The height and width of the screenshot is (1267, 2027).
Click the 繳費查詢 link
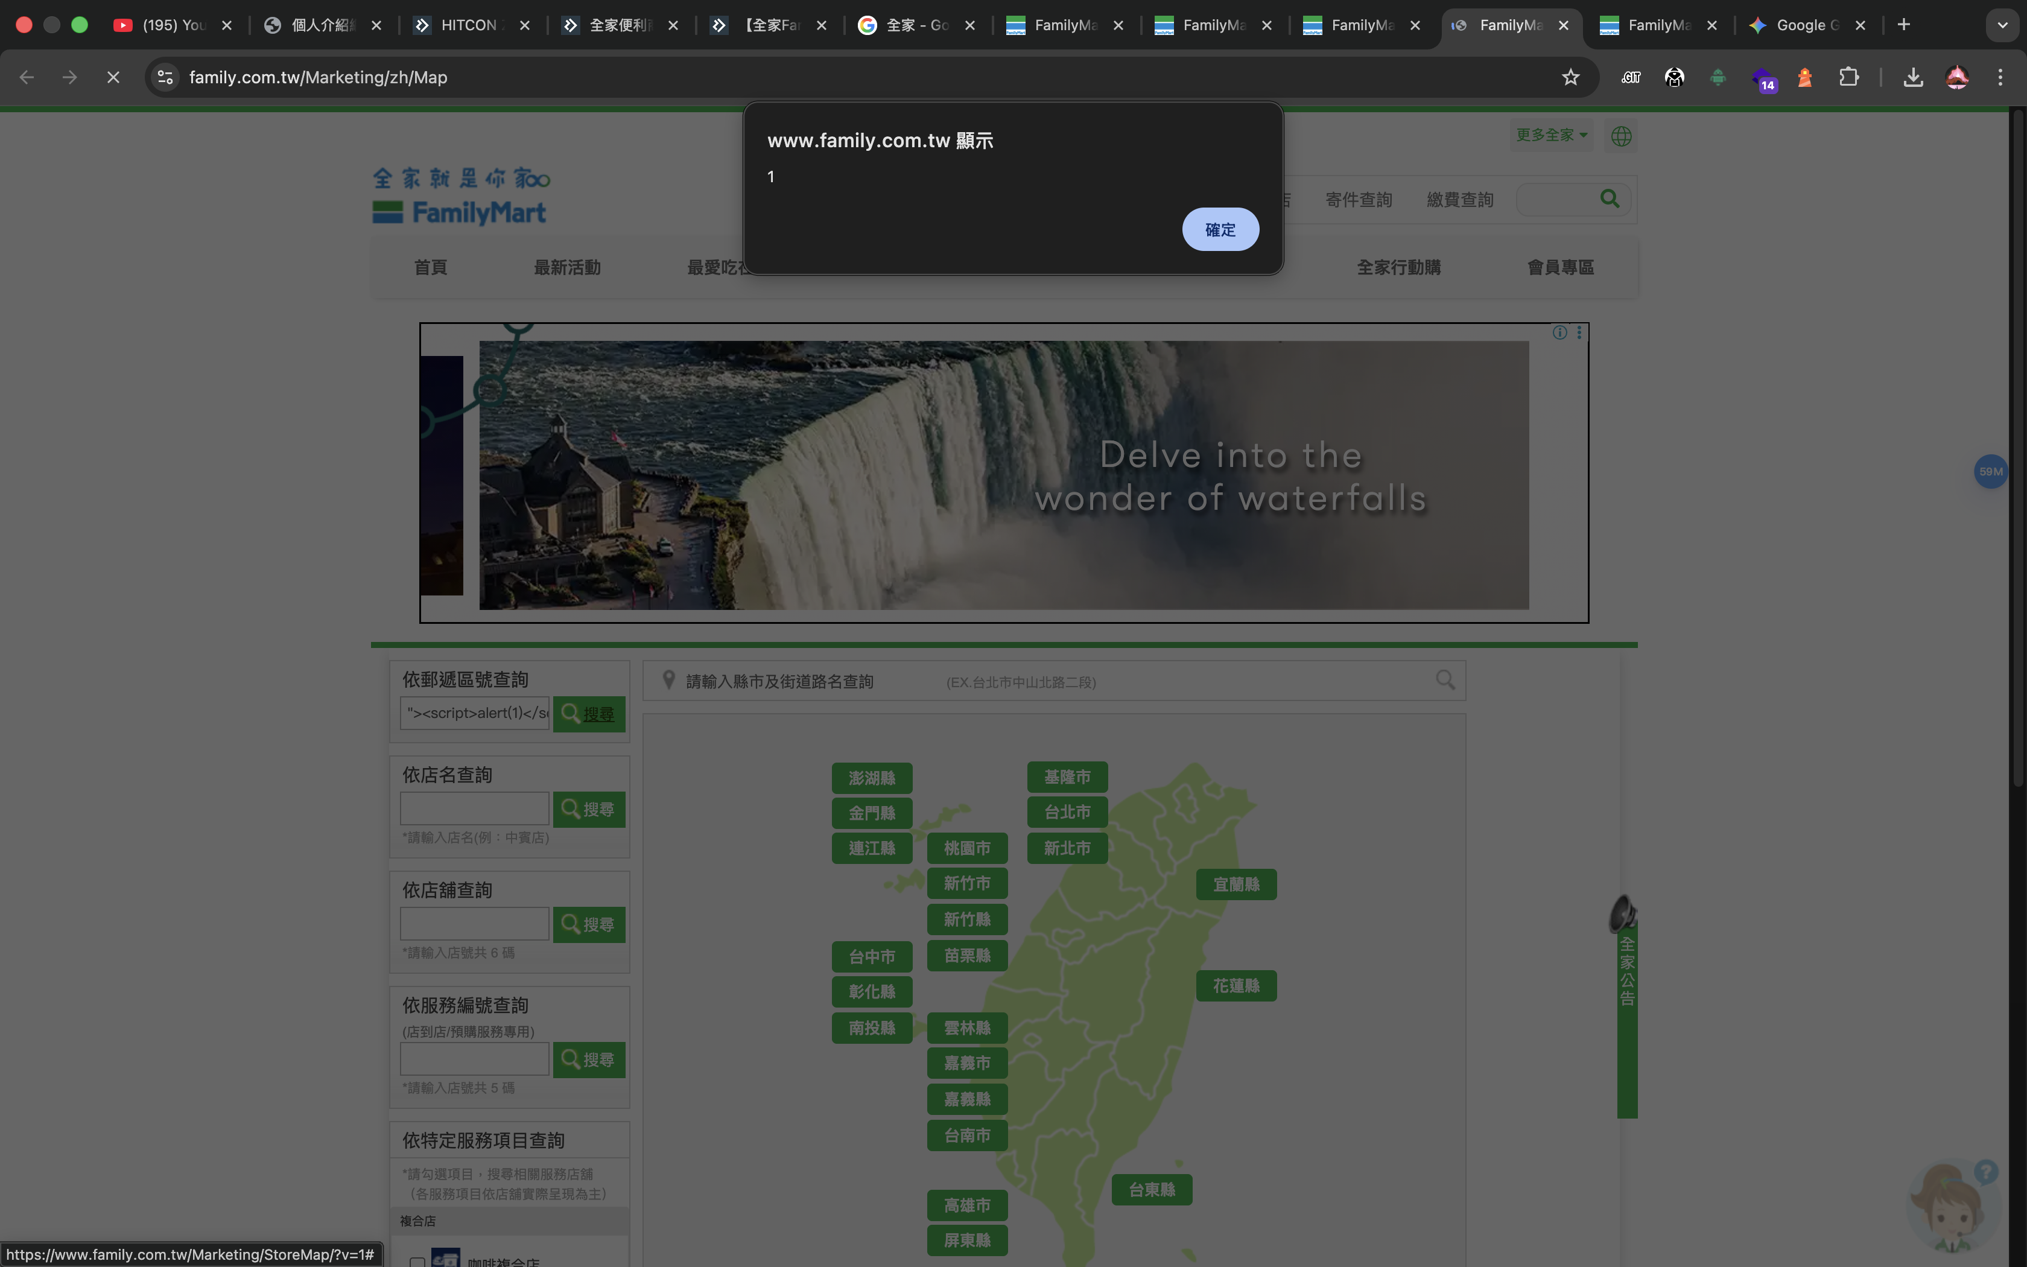pos(1460,200)
